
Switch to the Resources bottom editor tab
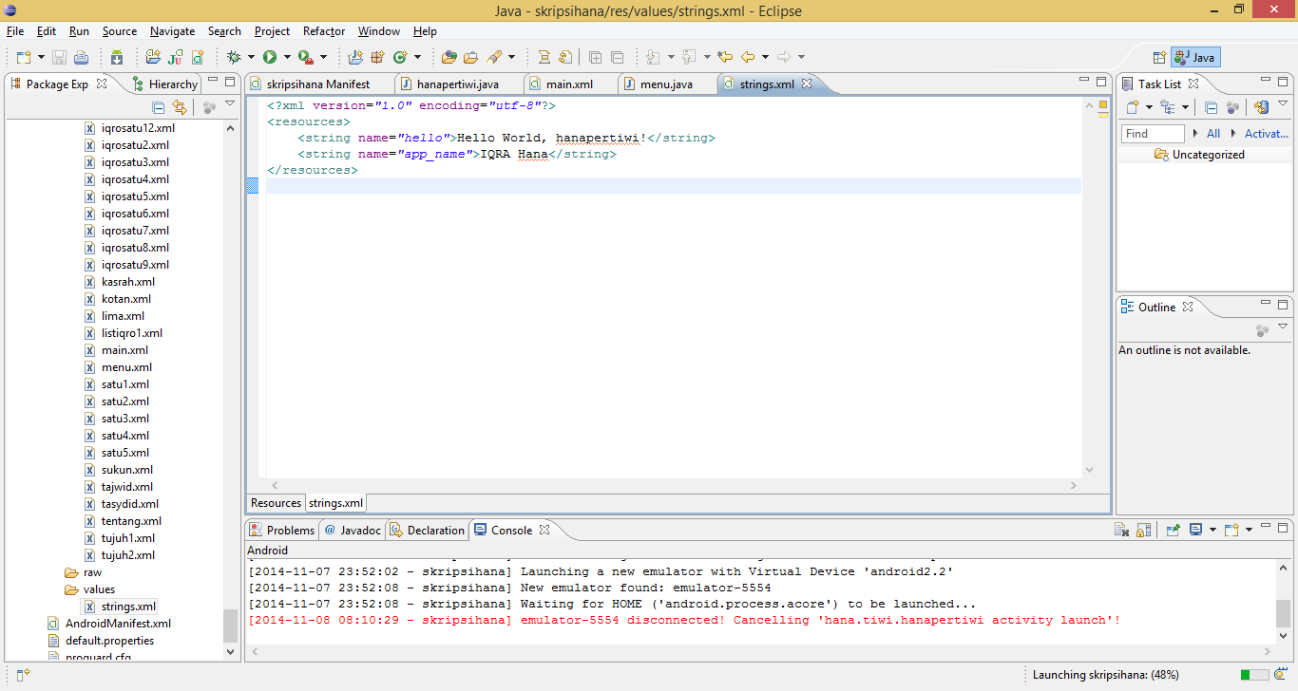coord(276,503)
